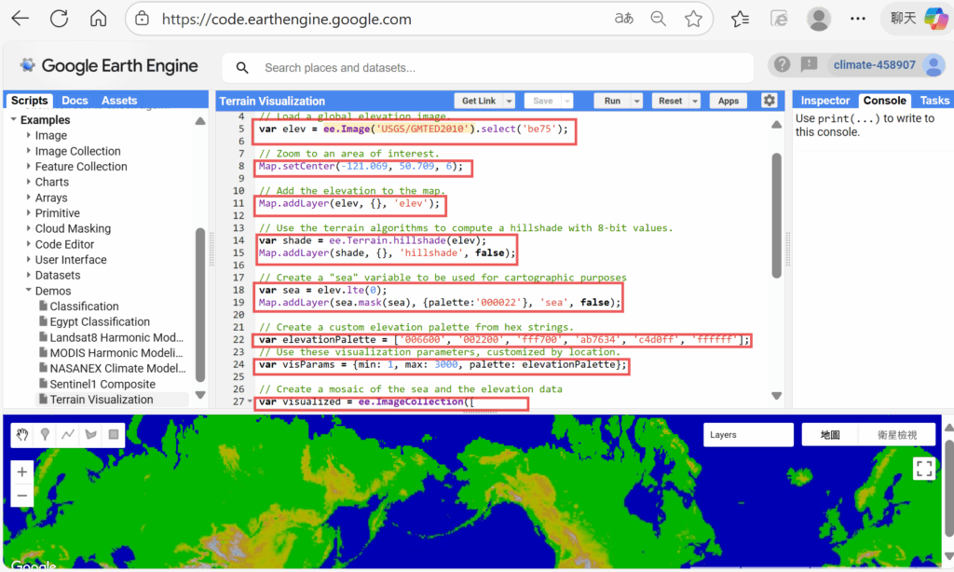Open the help question mark menu
The width and height of the screenshot is (954, 572).
coord(782,64)
